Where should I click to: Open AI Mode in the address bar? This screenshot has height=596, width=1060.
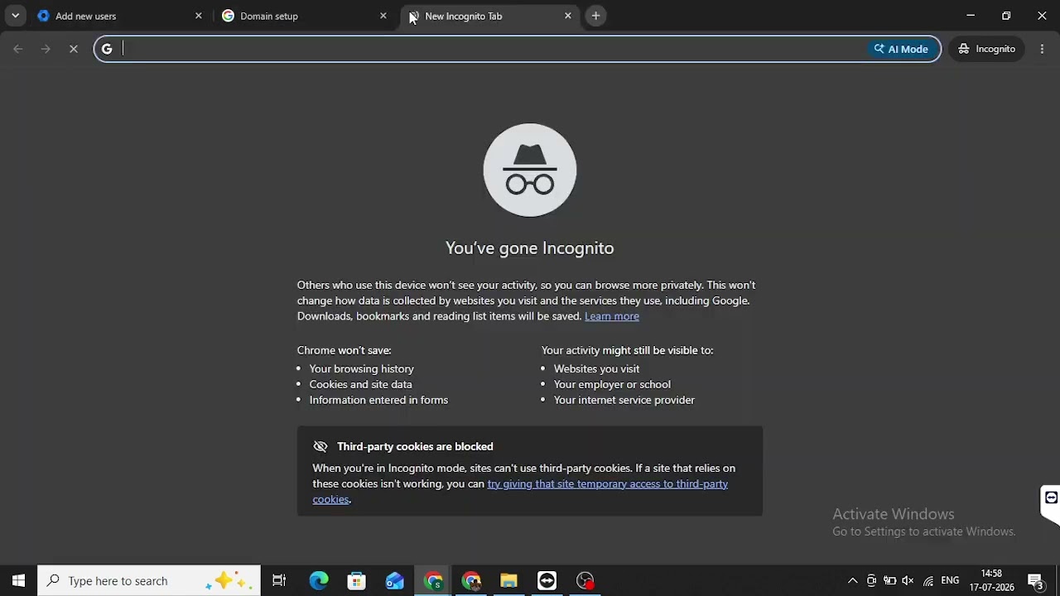tap(902, 49)
